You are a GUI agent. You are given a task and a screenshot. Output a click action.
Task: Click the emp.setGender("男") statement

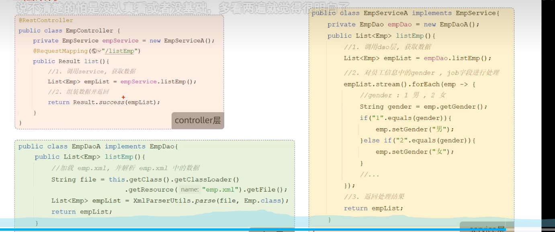(x=414, y=129)
